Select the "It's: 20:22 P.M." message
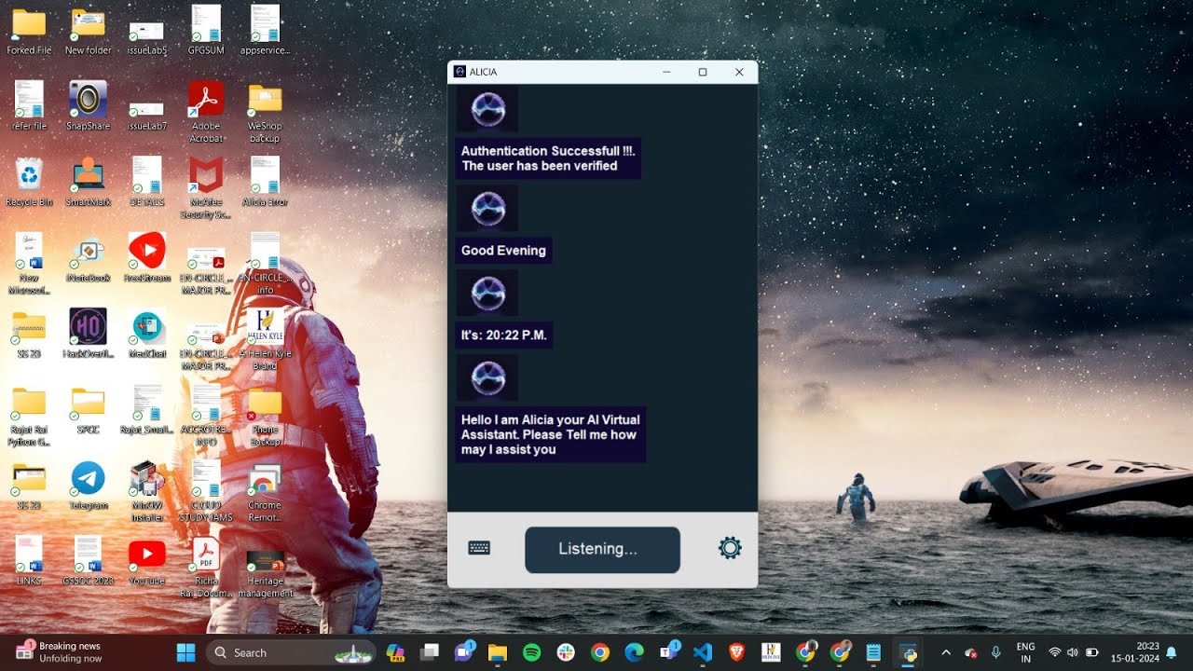The width and height of the screenshot is (1193, 671). click(504, 335)
